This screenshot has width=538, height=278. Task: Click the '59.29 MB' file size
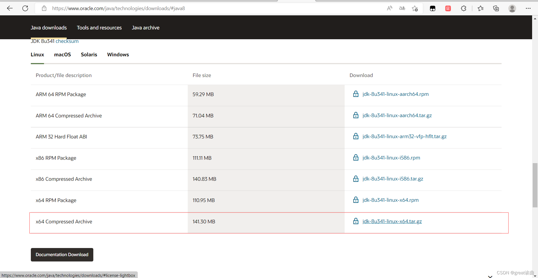(203, 94)
